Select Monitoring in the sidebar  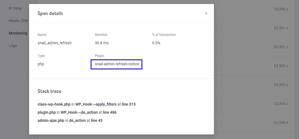(18, 33)
